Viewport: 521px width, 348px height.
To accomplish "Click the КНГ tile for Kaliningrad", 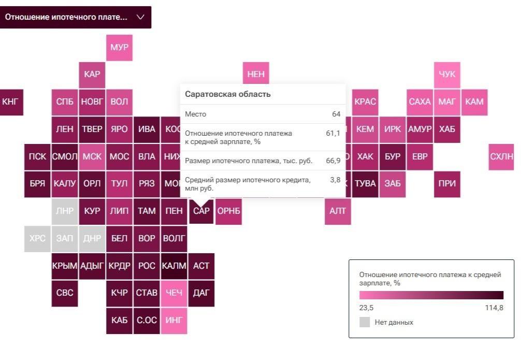I will pyautogui.click(x=10, y=102).
